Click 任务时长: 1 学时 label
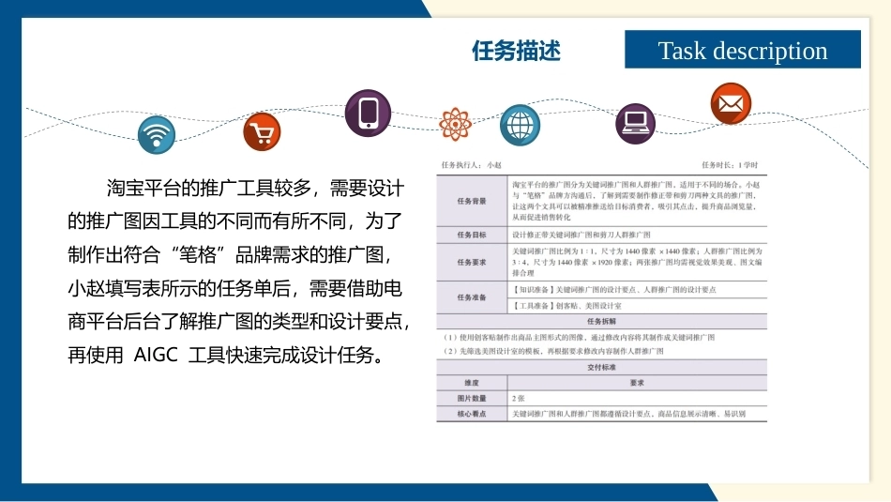891x502 pixels. (x=730, y=165)
